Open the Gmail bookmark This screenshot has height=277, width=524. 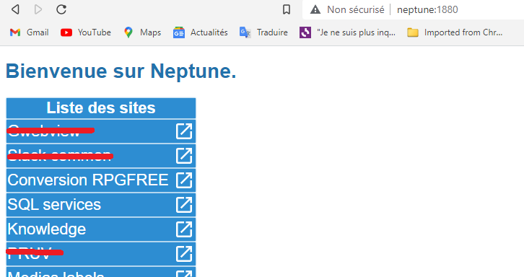coord(29,32)
